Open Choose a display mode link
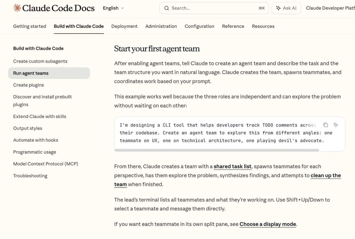This screenshot has width=355, height=239. point(268,224)
